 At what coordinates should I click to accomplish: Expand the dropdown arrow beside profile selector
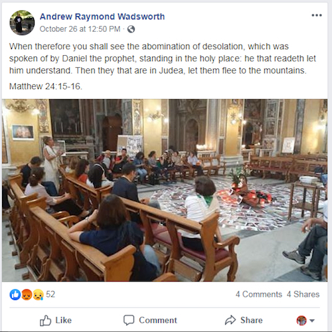click(312, 321)
